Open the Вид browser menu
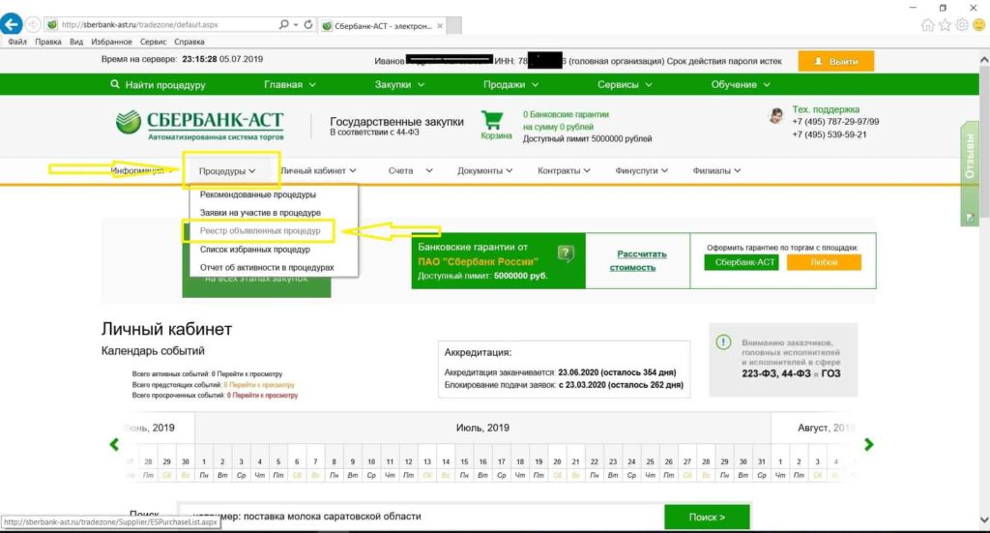This screenshot has width=990, height=533. point(76,42)
